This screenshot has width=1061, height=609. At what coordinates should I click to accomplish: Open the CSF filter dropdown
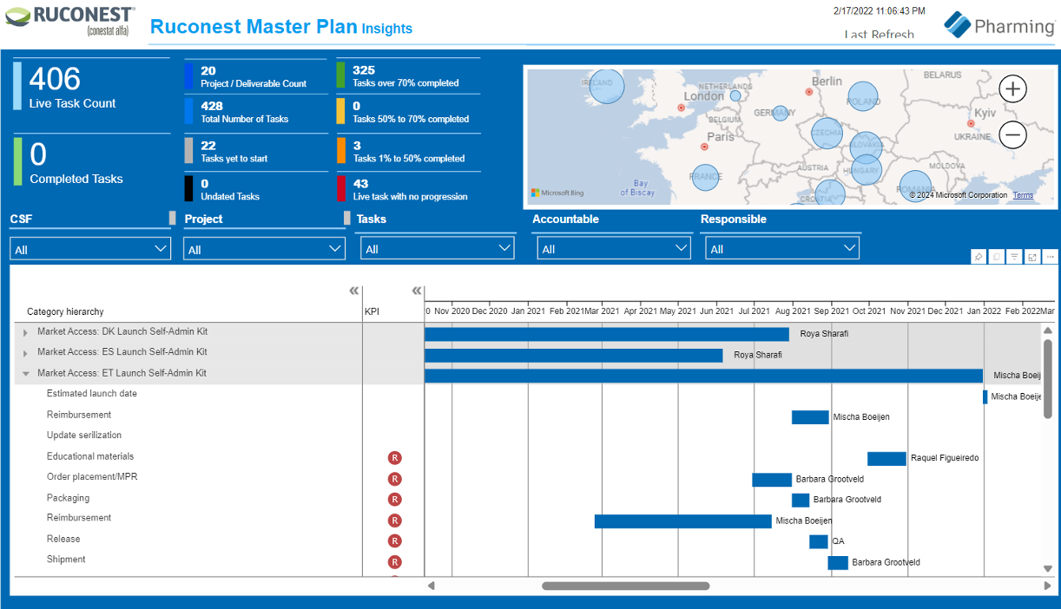(90, 249)
